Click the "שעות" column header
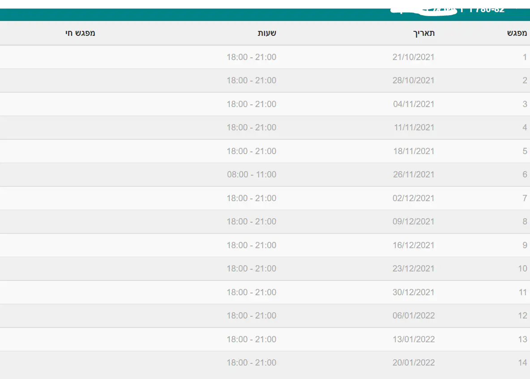Screen dimensions: 530x379 tap(267, 33)
